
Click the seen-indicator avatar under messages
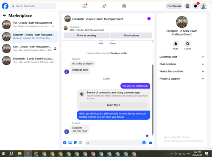[147, 136]
